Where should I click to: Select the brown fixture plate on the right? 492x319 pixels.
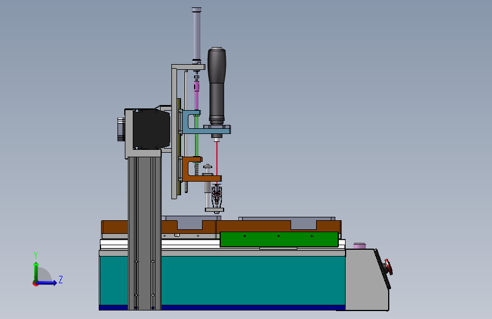click(279, 226)
